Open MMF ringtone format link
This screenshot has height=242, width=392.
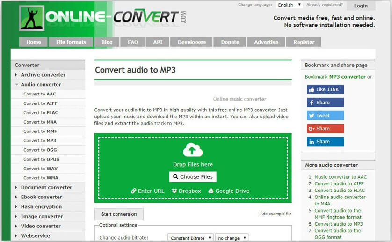pos(338,214)
